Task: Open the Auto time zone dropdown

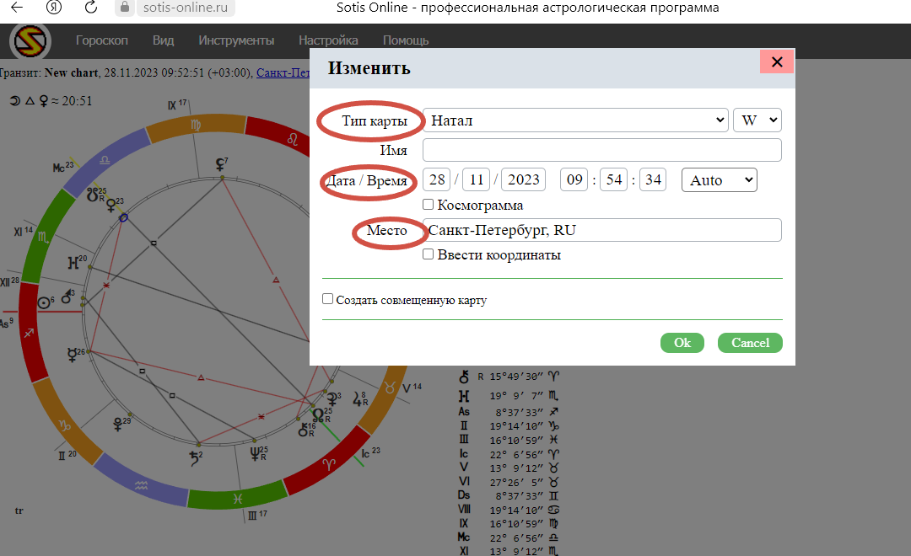Action: coord(720,180)
